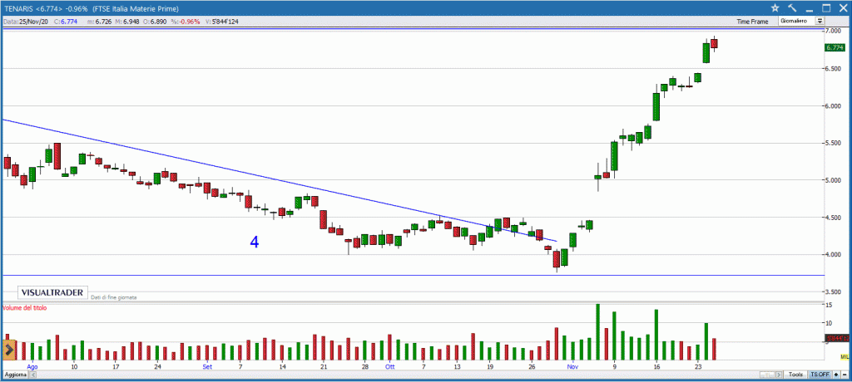The image size is (852, 382).
Task: Click the Ago month axis label
Action: point(32,366)
